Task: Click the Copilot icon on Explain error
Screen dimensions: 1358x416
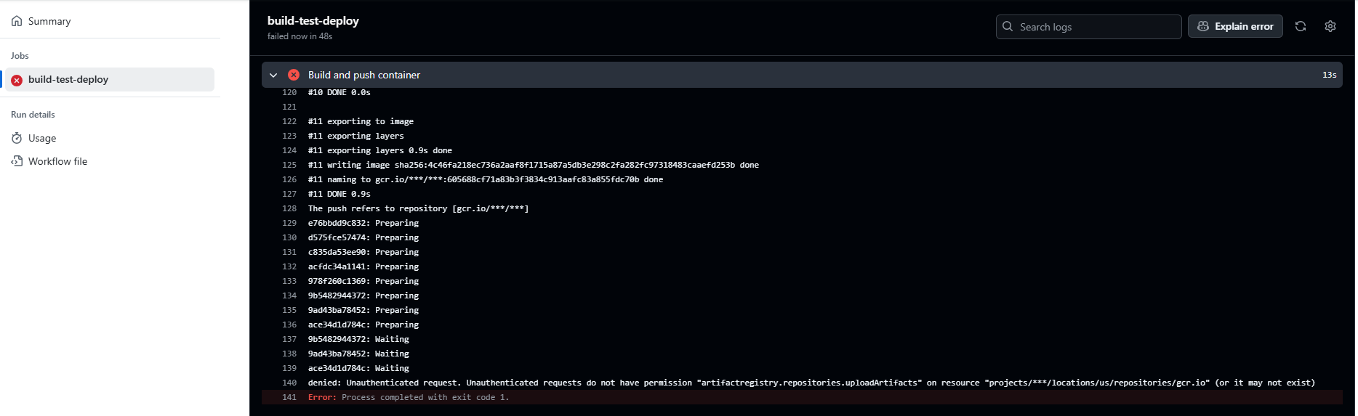Action: coord(1203,26)
